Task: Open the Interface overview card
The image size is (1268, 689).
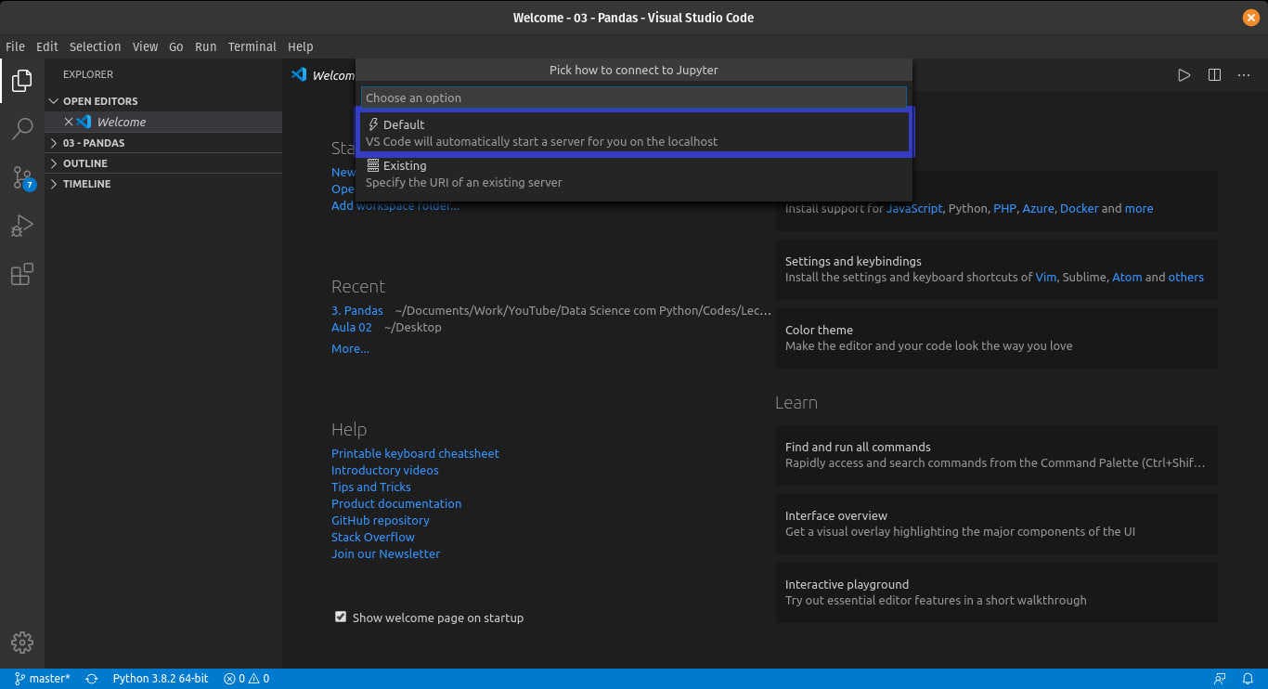Action: tap(996, 524)
